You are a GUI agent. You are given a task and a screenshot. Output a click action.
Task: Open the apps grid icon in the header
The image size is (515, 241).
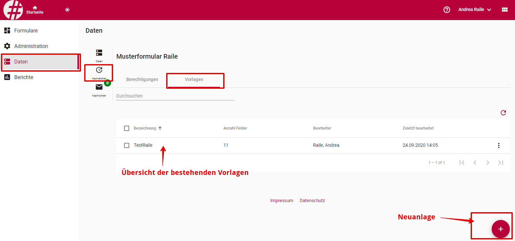pos(505,10)
